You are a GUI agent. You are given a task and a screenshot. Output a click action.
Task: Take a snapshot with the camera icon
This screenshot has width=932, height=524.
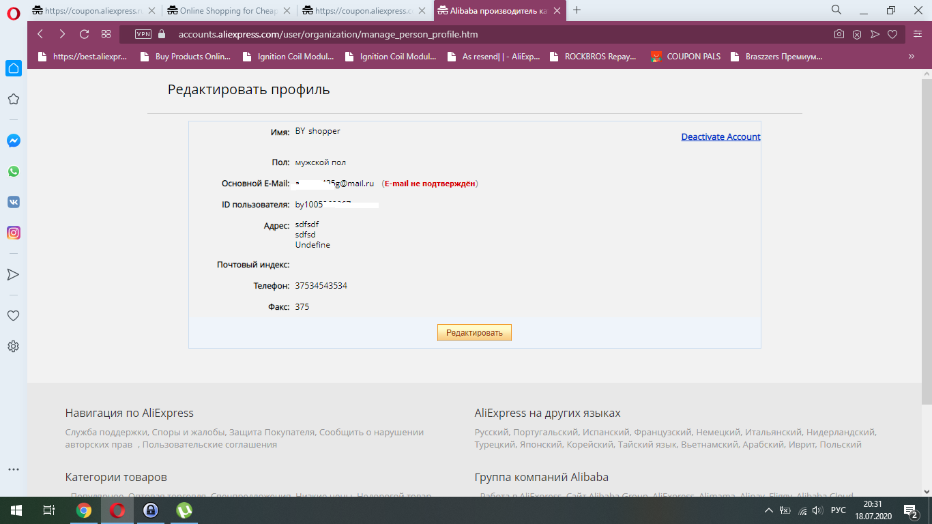coord(839,34)
